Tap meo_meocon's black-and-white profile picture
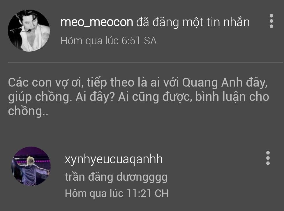The image size is (284, 211). (x=29, y=30)
